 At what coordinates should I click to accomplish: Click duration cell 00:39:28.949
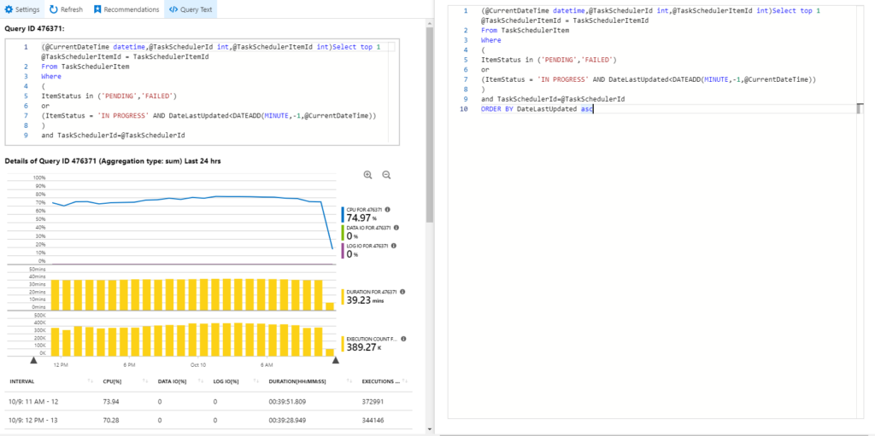click(287, 420)
